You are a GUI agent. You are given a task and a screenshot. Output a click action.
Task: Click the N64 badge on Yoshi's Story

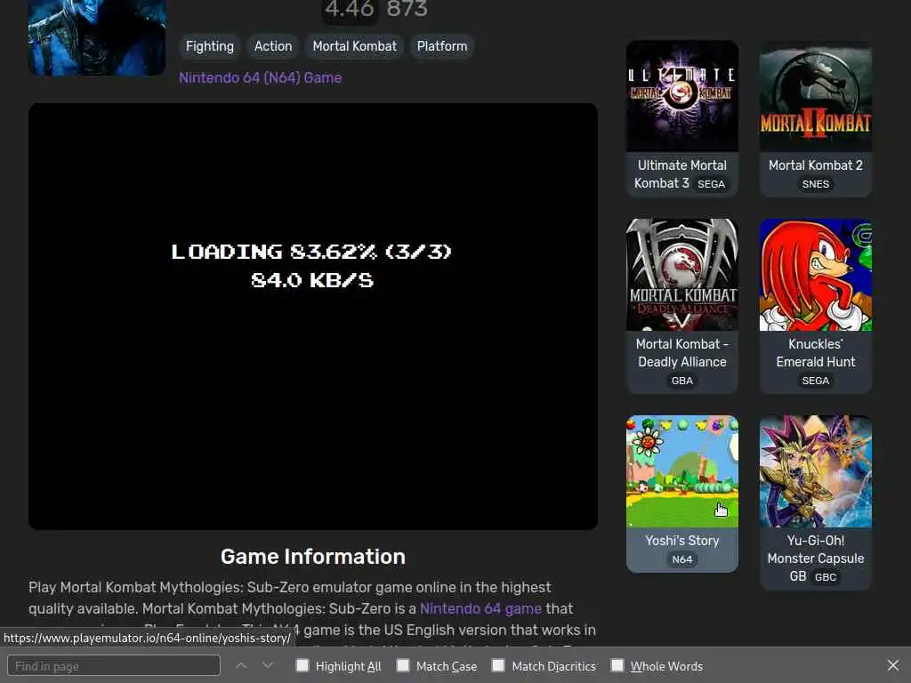pyautogui.click(x=682, y=560)
